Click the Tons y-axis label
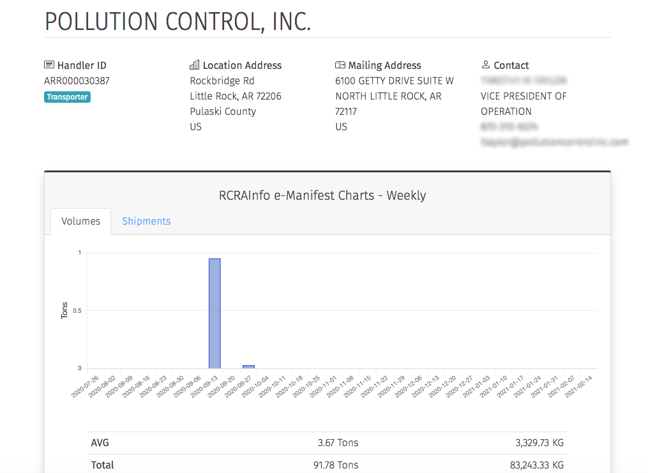648x473 pixels. pos(64,310)
